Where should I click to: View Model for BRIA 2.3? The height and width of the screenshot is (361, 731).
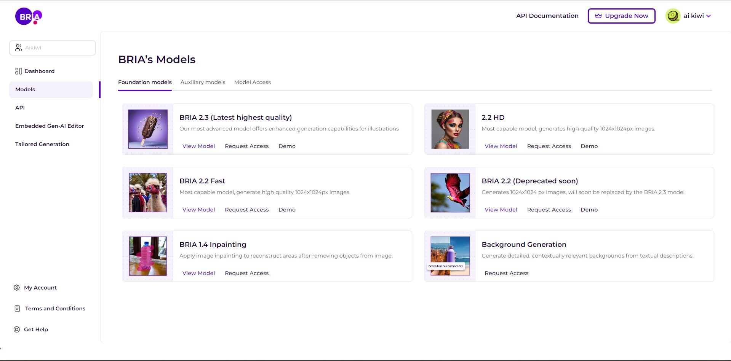(x=198, y=146)
